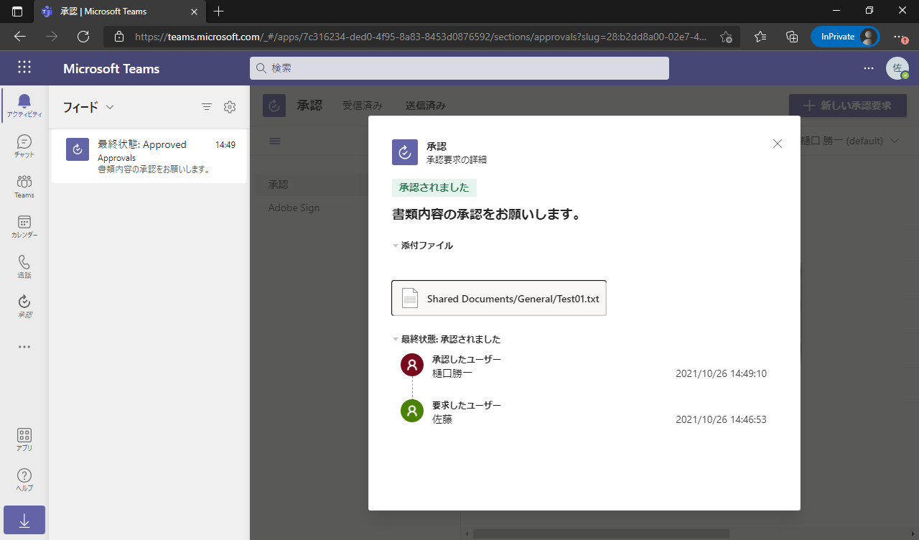Open the Calls (通話) section
919x540 pixels.
[24, 266]
